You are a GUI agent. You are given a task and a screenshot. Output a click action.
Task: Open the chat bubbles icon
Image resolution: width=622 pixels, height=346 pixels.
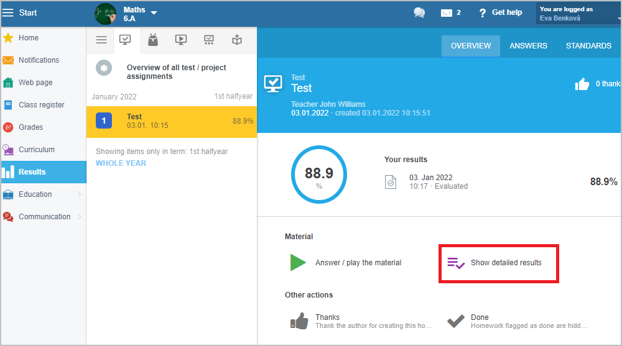point(419,12)
